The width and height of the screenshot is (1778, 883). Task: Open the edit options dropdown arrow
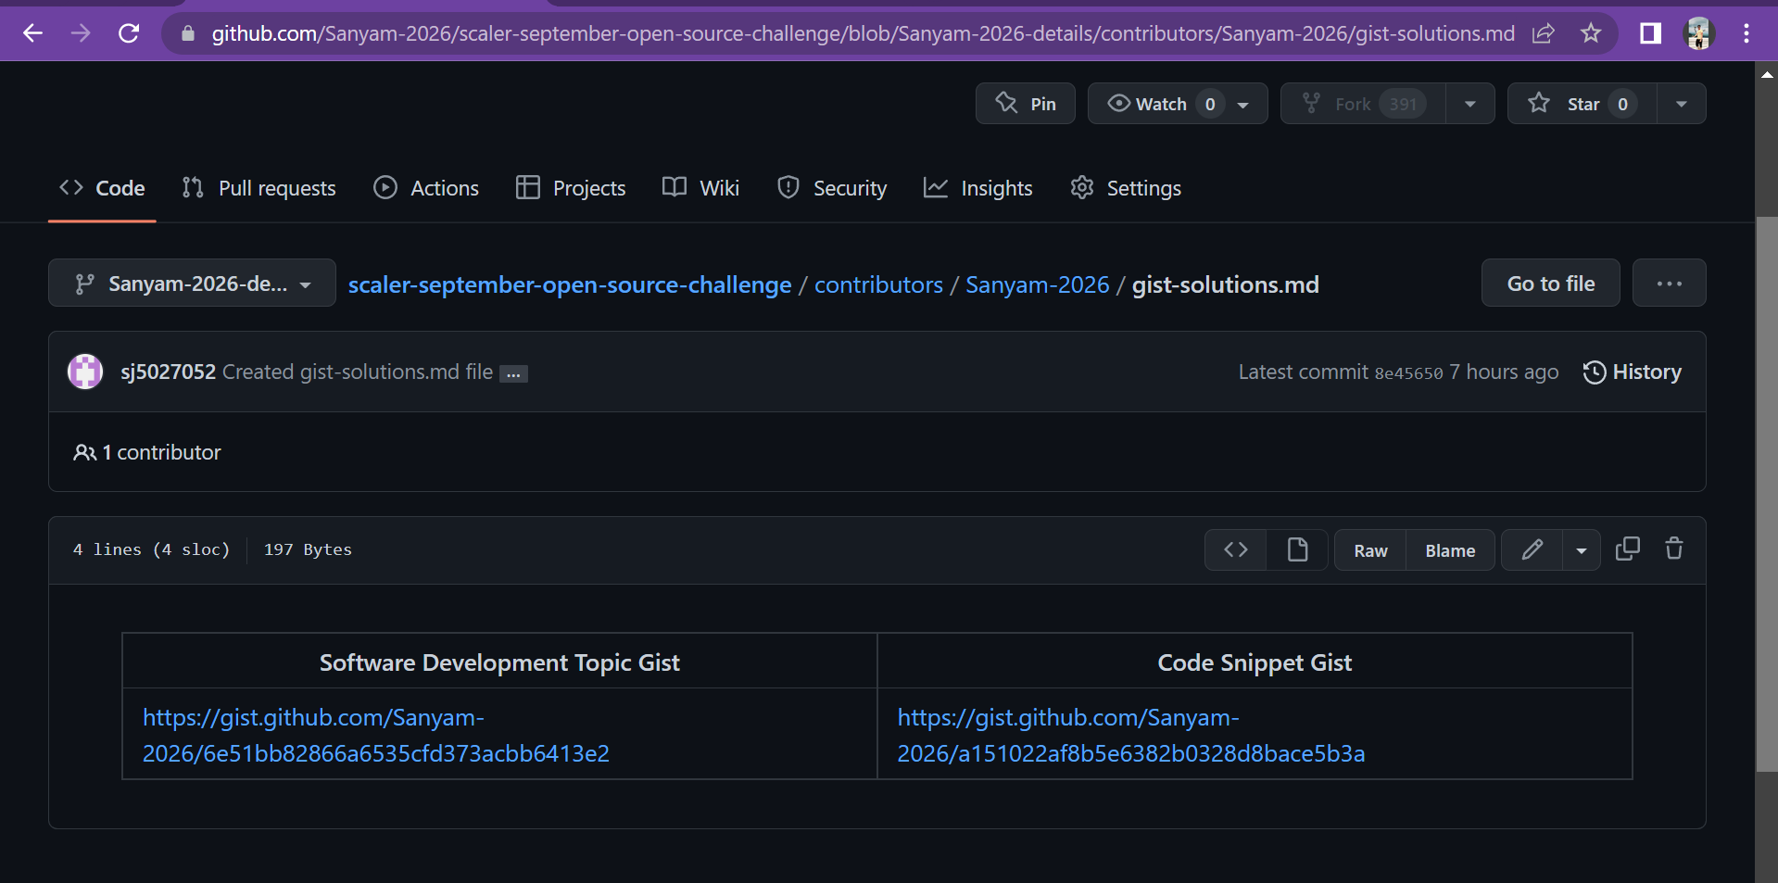point(1581,549)
